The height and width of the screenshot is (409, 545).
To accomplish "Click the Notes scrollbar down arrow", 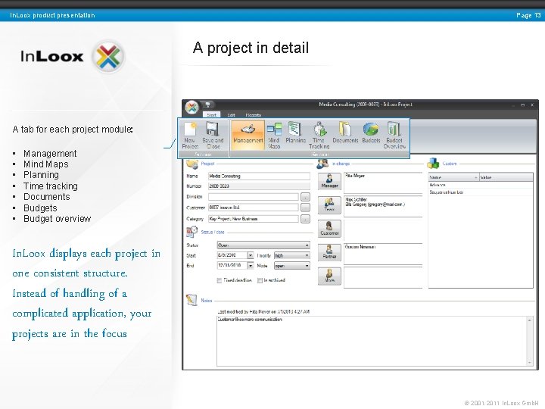I will pyautogui.click(x=530, y=362).
